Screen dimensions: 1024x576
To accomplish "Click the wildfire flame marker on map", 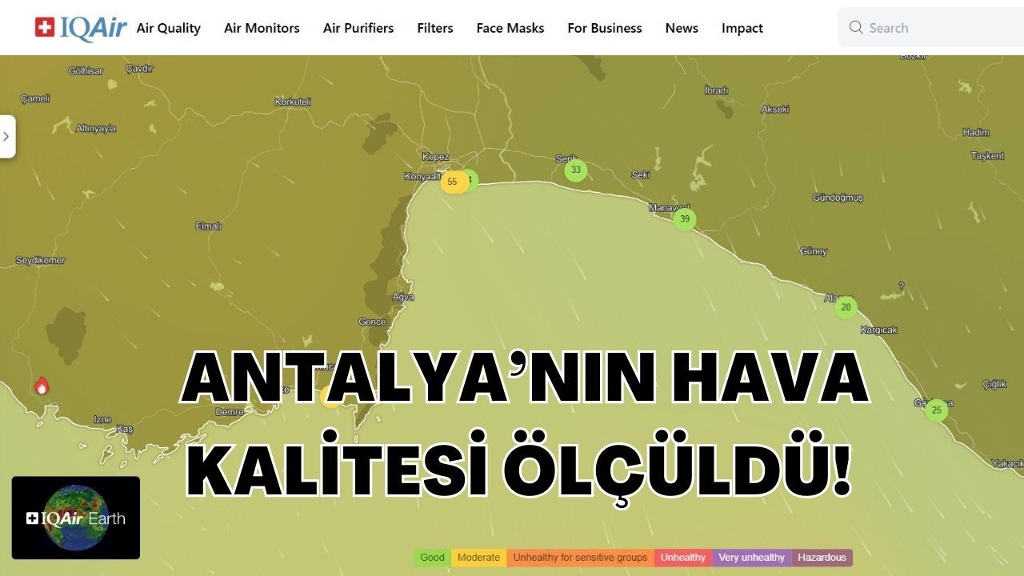I will click(x=42, y=386).
